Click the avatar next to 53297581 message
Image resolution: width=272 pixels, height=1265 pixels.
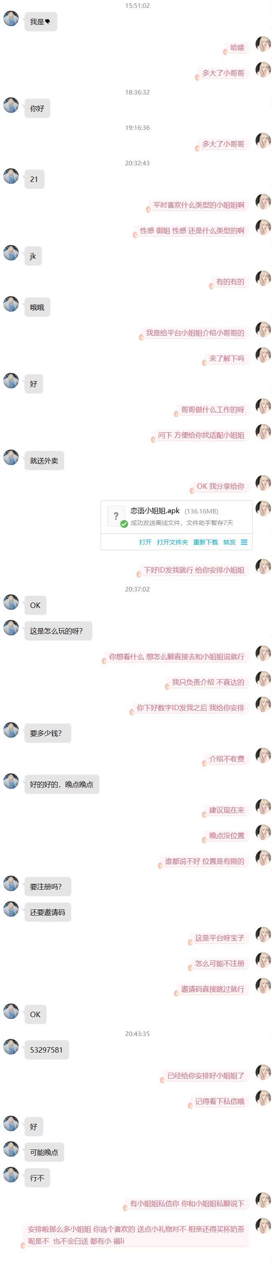(x=11, y=1047)
